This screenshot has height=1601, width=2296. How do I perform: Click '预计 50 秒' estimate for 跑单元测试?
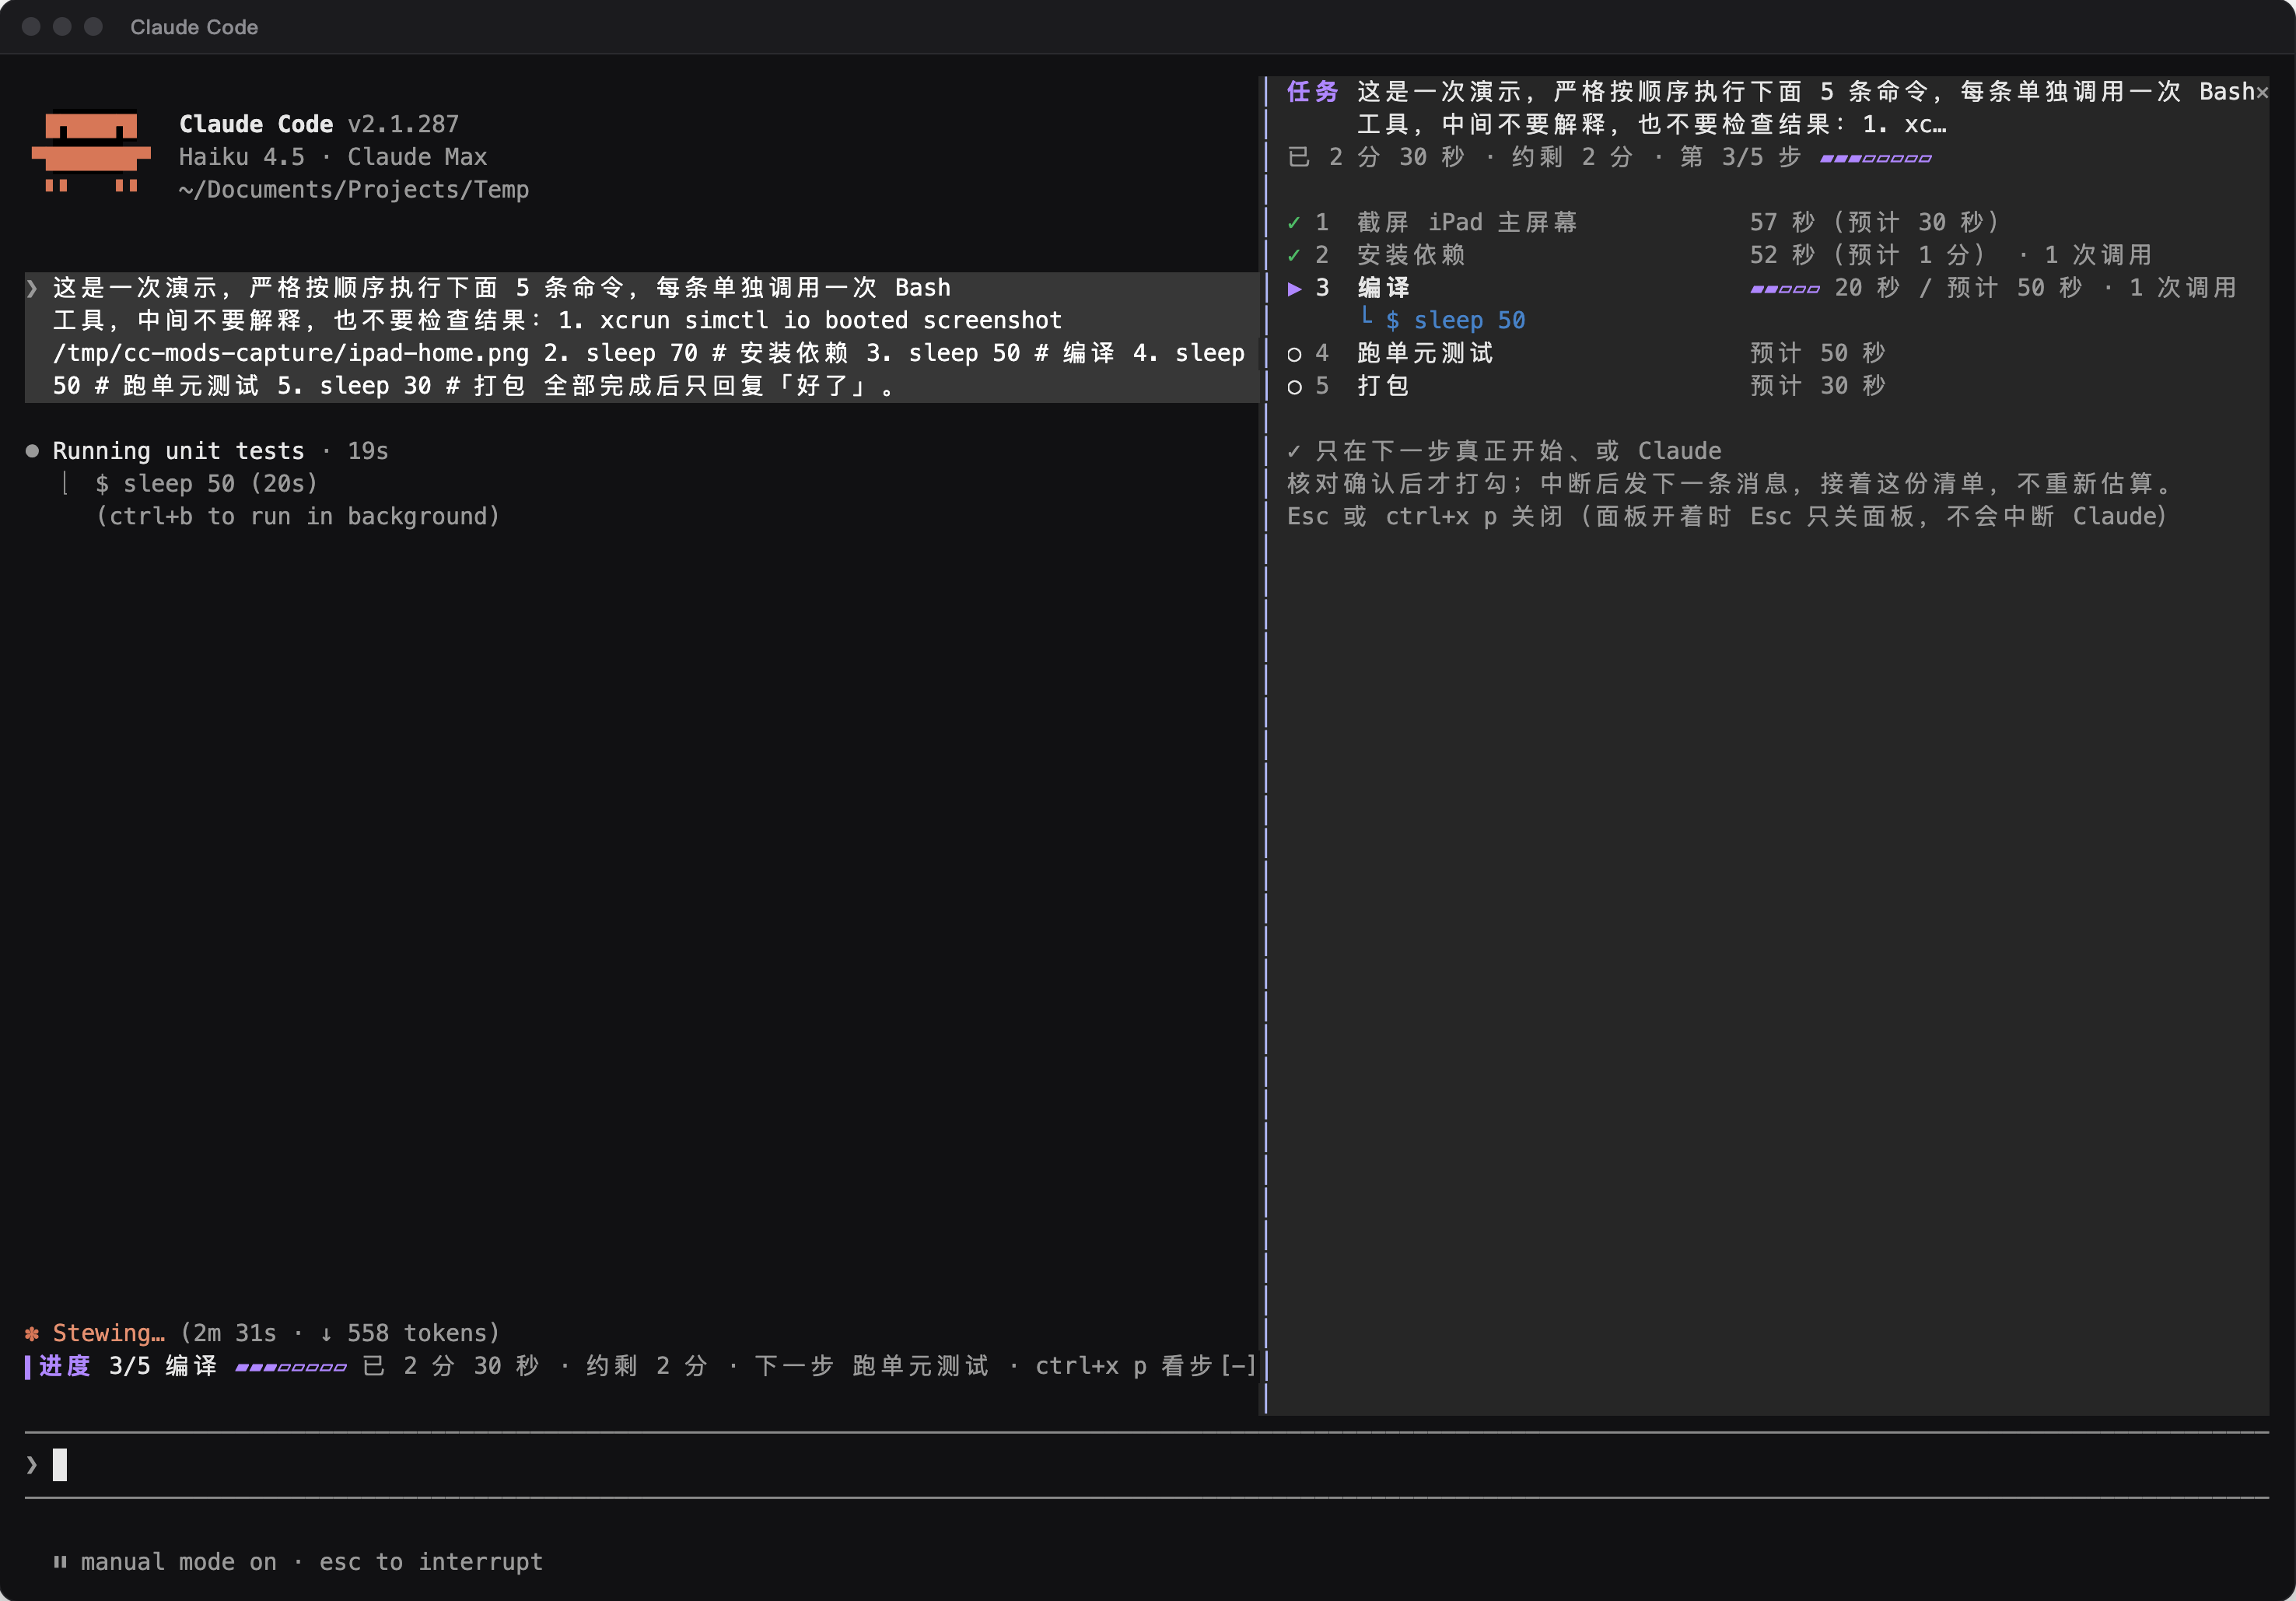(1818, 353)
